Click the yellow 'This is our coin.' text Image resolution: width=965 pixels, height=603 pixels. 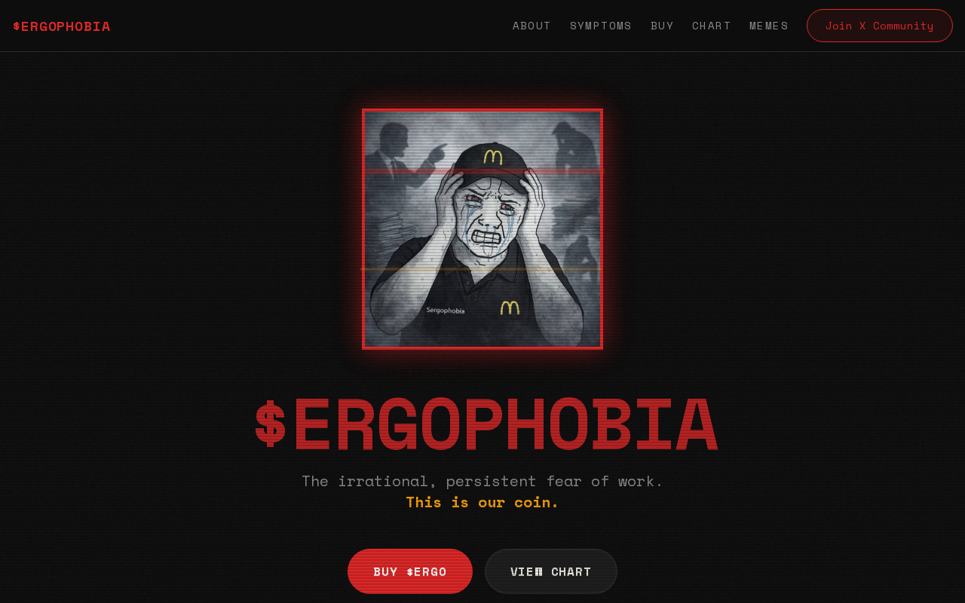coord(482,502)
